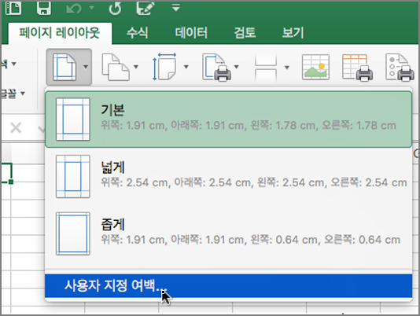Click the 넓게 margins preview thumbnail
Viewport: 420px width, 316px height.
coord(73,177)
